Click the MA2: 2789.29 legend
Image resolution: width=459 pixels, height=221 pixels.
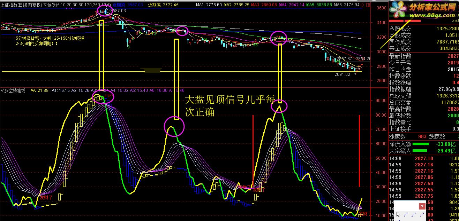pyautogui.click(x=236, y=5)
